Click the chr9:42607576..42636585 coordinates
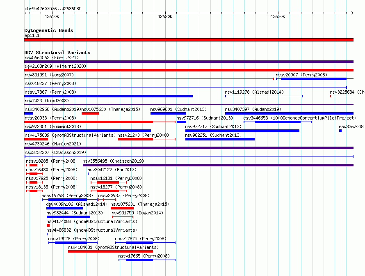Viewport: 365px width, 276px height. (x=53, y=9)
